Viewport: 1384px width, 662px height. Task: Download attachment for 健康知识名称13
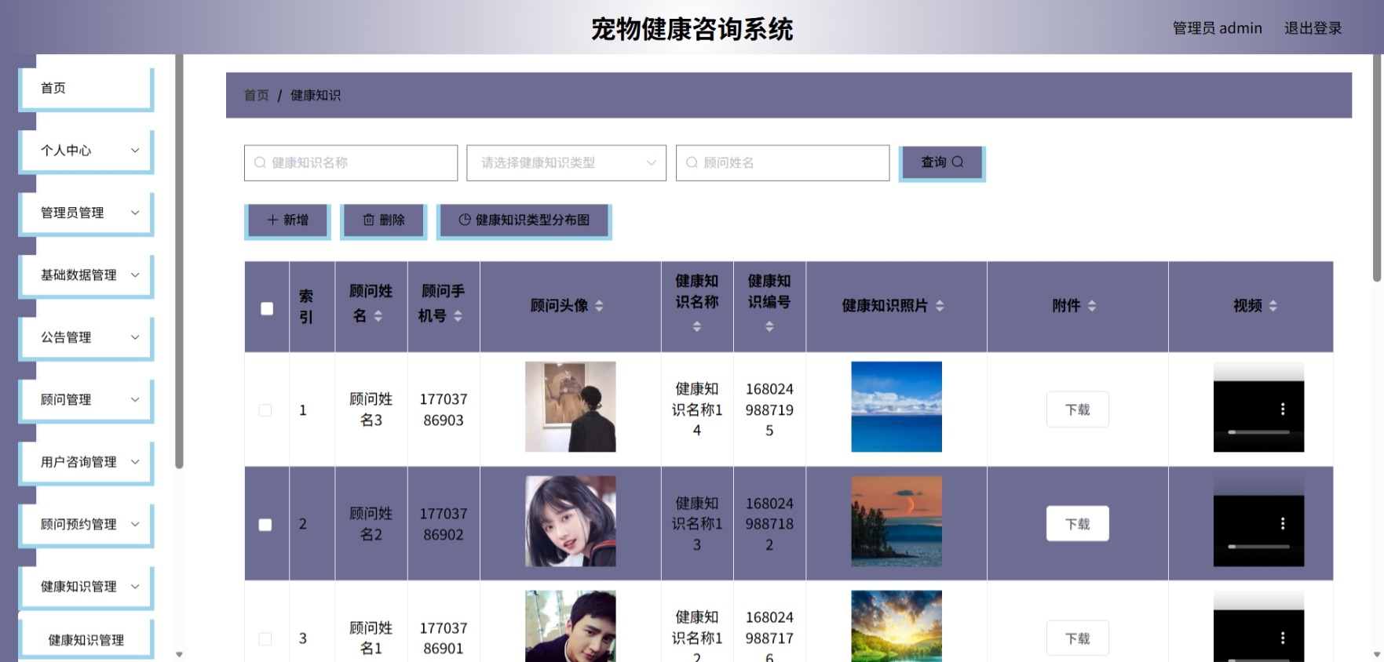click(1077, 524)
